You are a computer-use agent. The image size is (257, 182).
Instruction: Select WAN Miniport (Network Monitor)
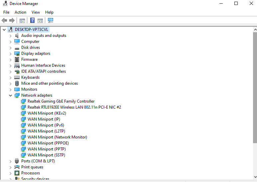[x=57, y=137]
